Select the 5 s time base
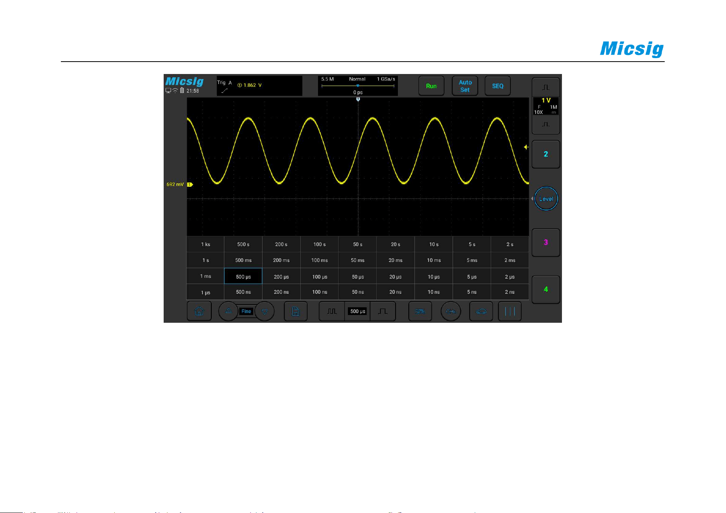726x513 pixels. [x=472, y=244]
